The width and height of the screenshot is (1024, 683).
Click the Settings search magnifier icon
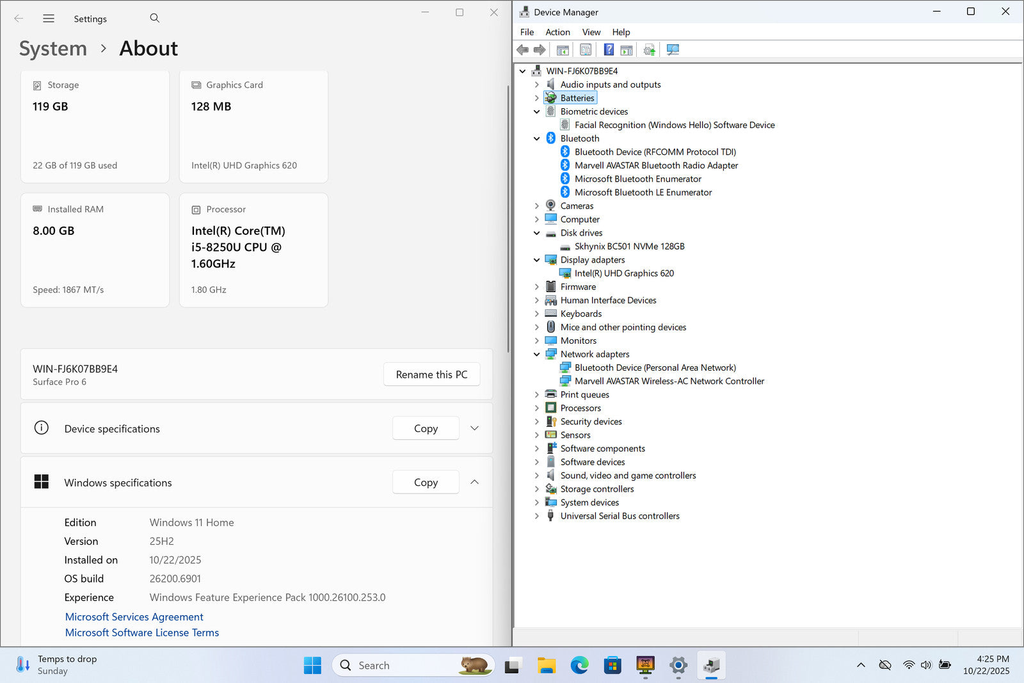[x=154, y=19]
